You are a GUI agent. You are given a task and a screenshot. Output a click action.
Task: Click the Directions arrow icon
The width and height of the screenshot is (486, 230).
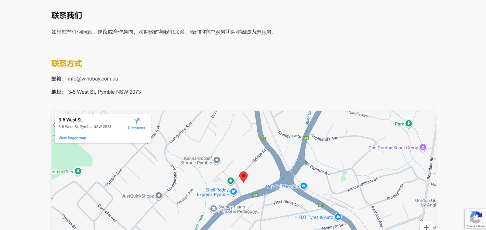(x=137, y=121)
